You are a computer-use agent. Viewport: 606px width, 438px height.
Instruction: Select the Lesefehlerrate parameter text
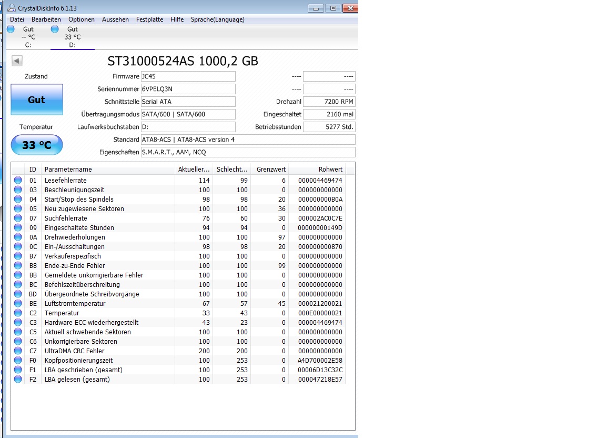[65, 181]
